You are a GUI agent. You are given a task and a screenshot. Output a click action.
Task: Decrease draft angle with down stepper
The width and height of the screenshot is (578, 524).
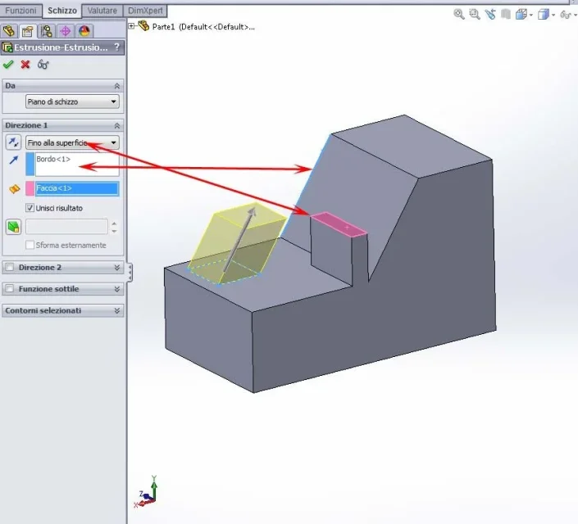[114, 231]
